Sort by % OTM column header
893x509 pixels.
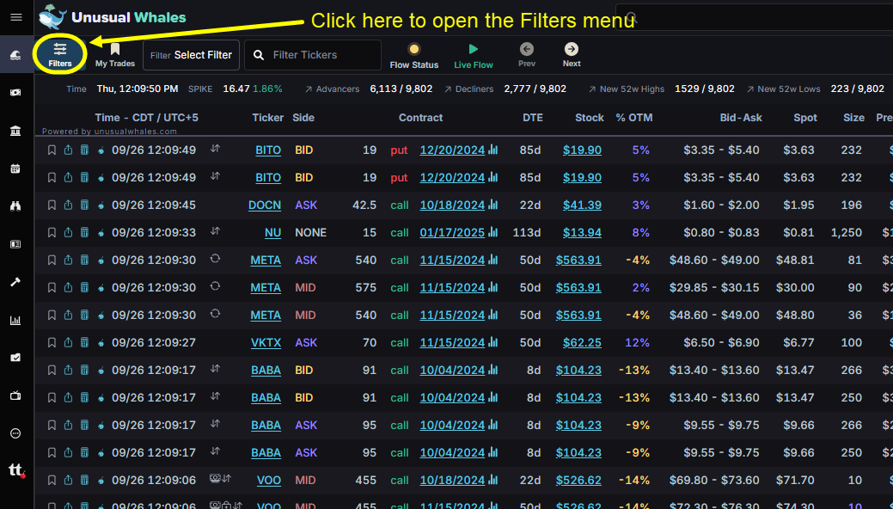point(634,118)
